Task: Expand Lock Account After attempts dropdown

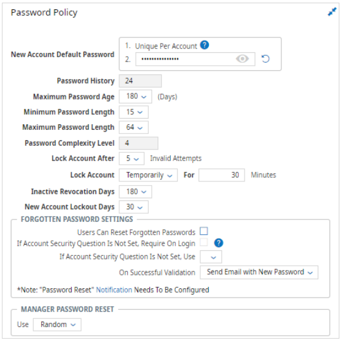Action: click(x=131, y=159)
